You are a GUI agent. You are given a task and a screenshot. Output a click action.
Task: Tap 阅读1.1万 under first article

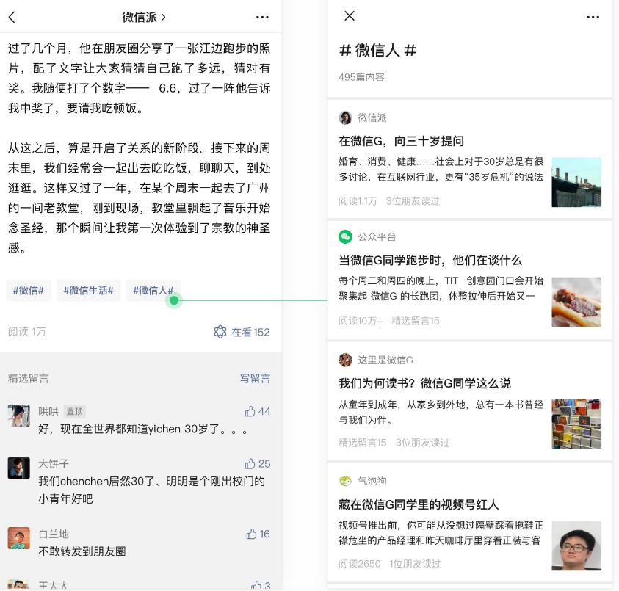(358, 201)
